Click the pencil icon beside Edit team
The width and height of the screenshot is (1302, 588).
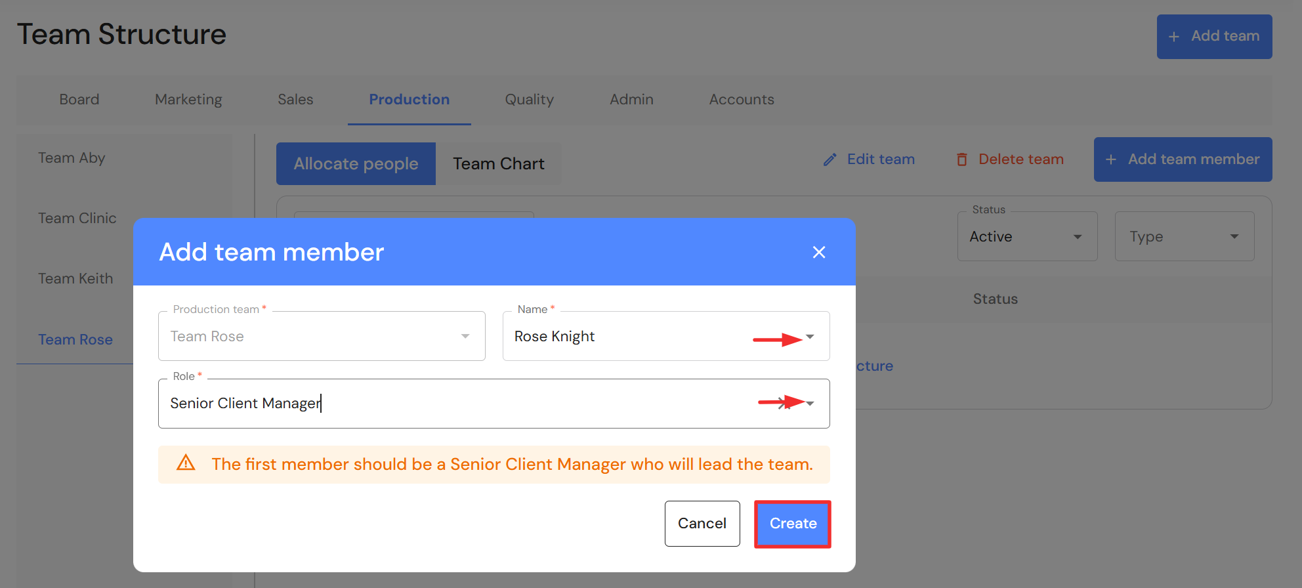pos(830,159)
